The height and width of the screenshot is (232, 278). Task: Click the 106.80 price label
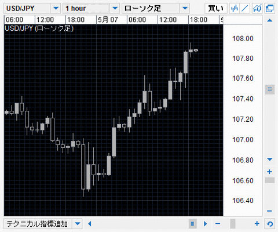pyautogui.click(x=243, y=160)
